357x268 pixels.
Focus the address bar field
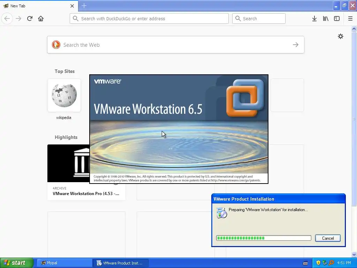[x=149, y=18]
